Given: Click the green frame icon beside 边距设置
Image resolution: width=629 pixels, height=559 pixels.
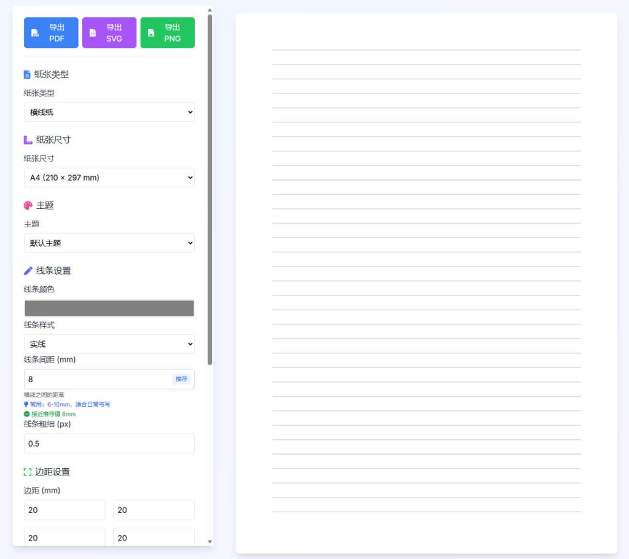Looking at the screenshot, I should click(x=27, y=472).
